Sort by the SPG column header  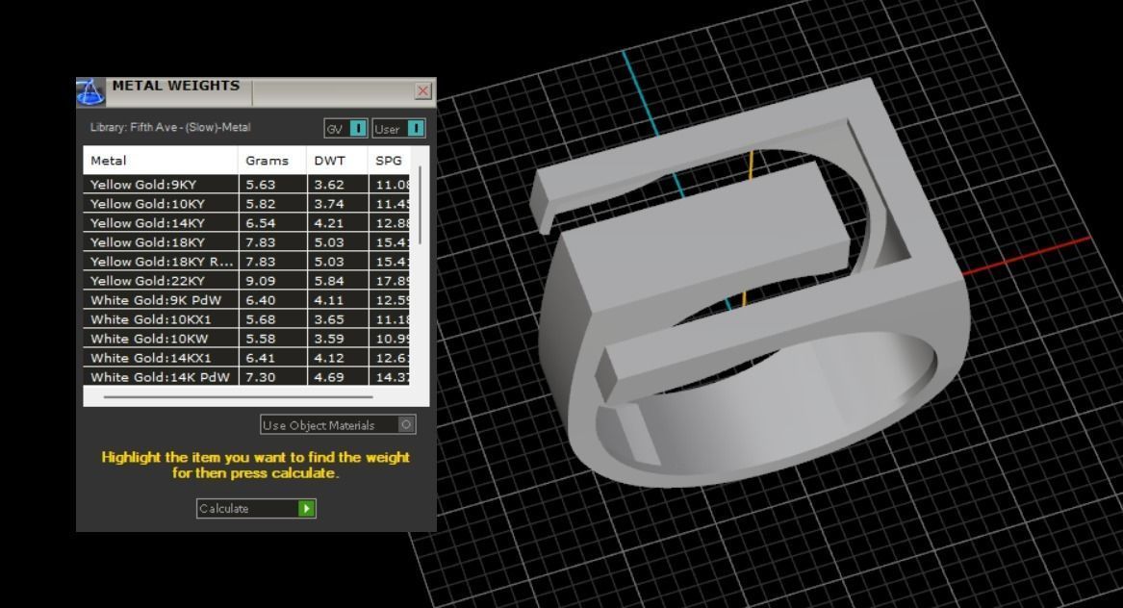(x=389, y=161)
